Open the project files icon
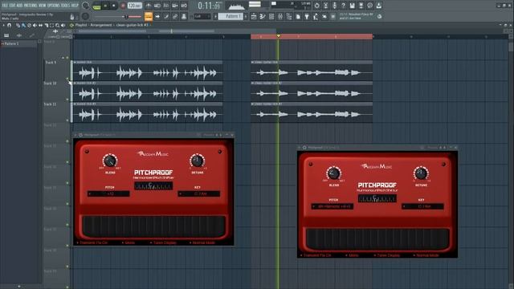The height and width of the screenshot is (289, 514). tap(298, 16)
